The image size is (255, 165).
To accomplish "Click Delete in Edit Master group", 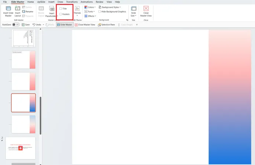I will tap(27, 7).
